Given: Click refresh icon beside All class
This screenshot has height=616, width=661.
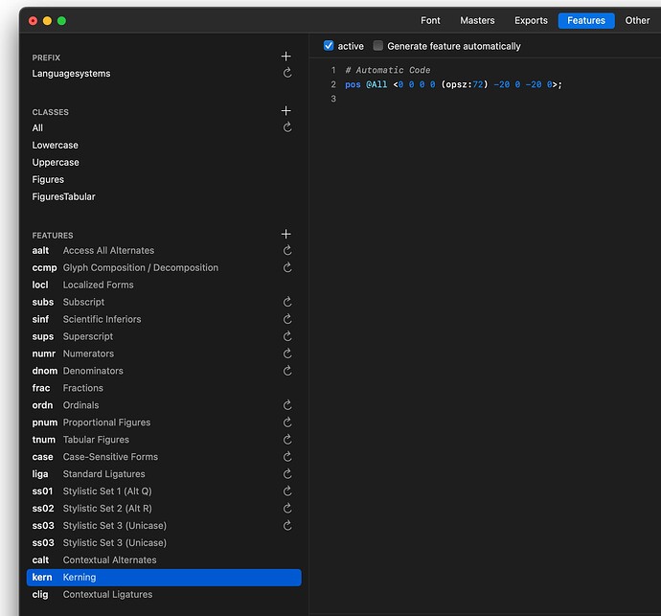Looking at the screenshot, I should [286, 127].
